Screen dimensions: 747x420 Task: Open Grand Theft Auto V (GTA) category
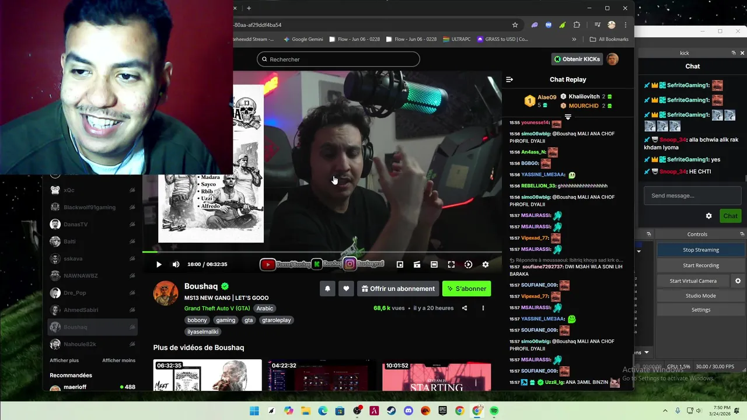click(x=217, y=309)
